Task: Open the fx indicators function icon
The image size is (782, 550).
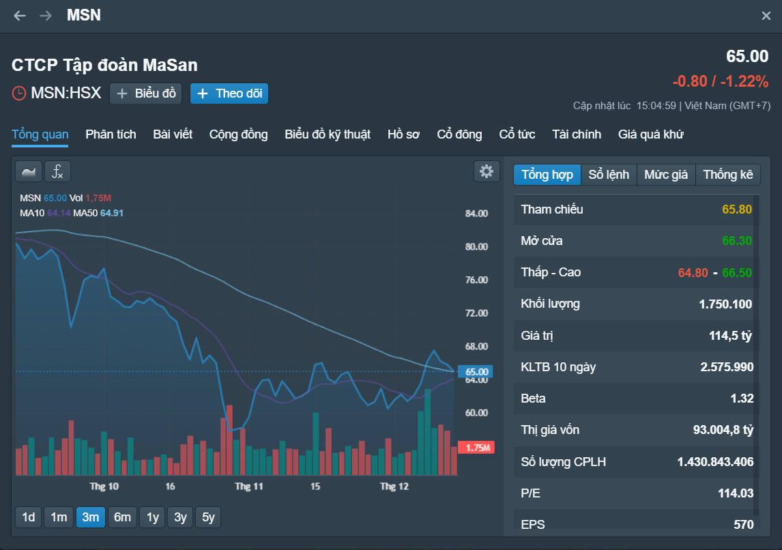Action: 57,171
